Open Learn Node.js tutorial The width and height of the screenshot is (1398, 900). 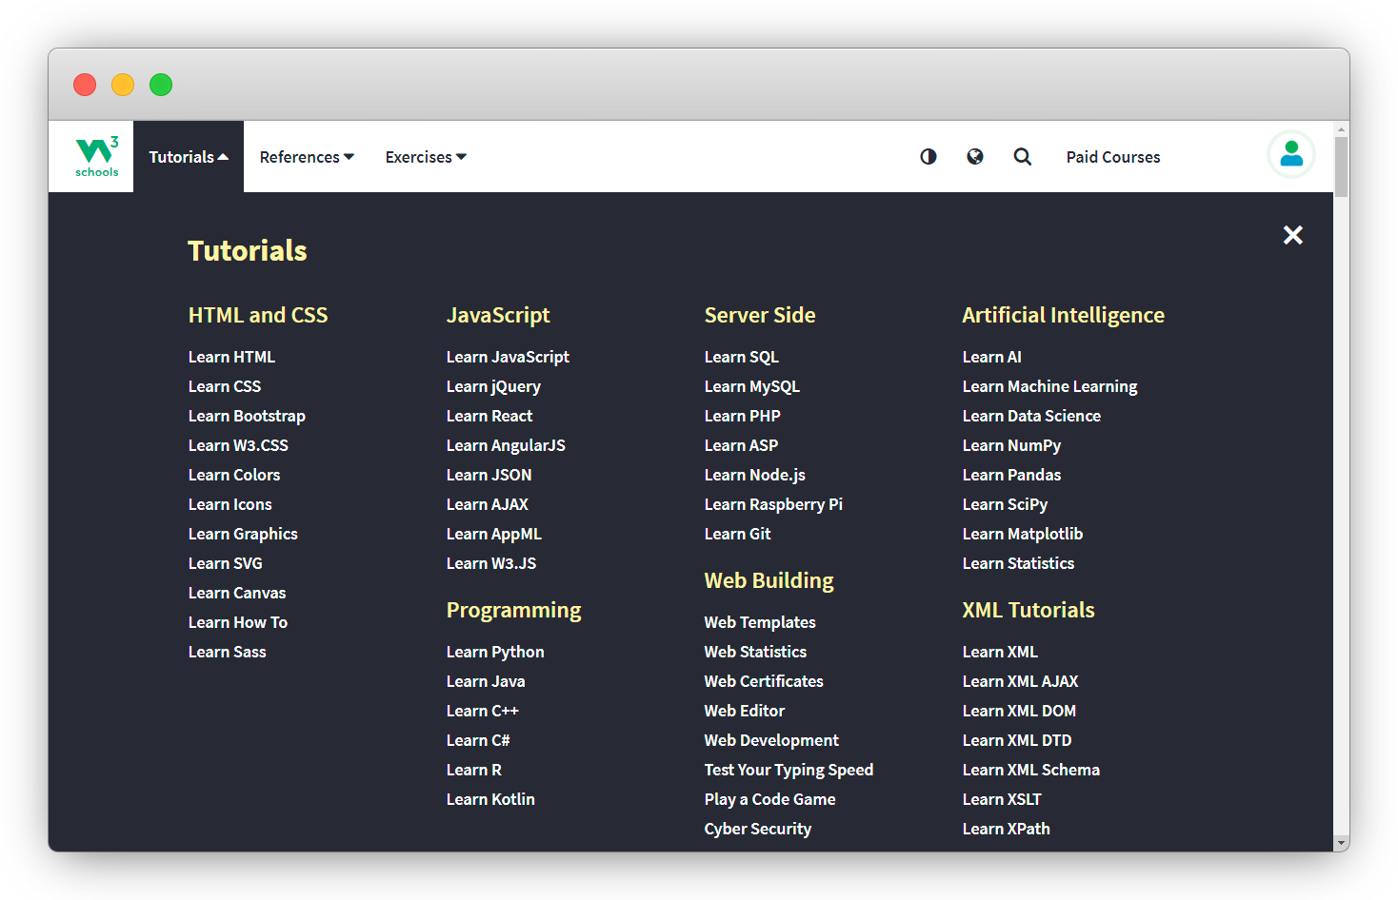(x=755, y=475)
